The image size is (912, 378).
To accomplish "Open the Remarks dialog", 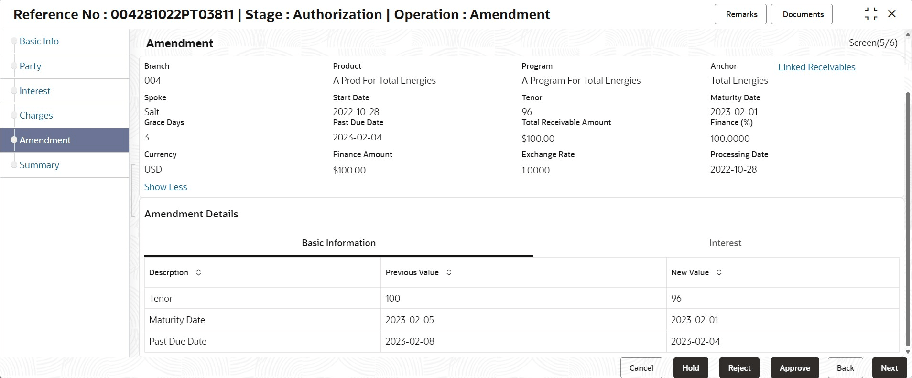I will tap(741, 14).
